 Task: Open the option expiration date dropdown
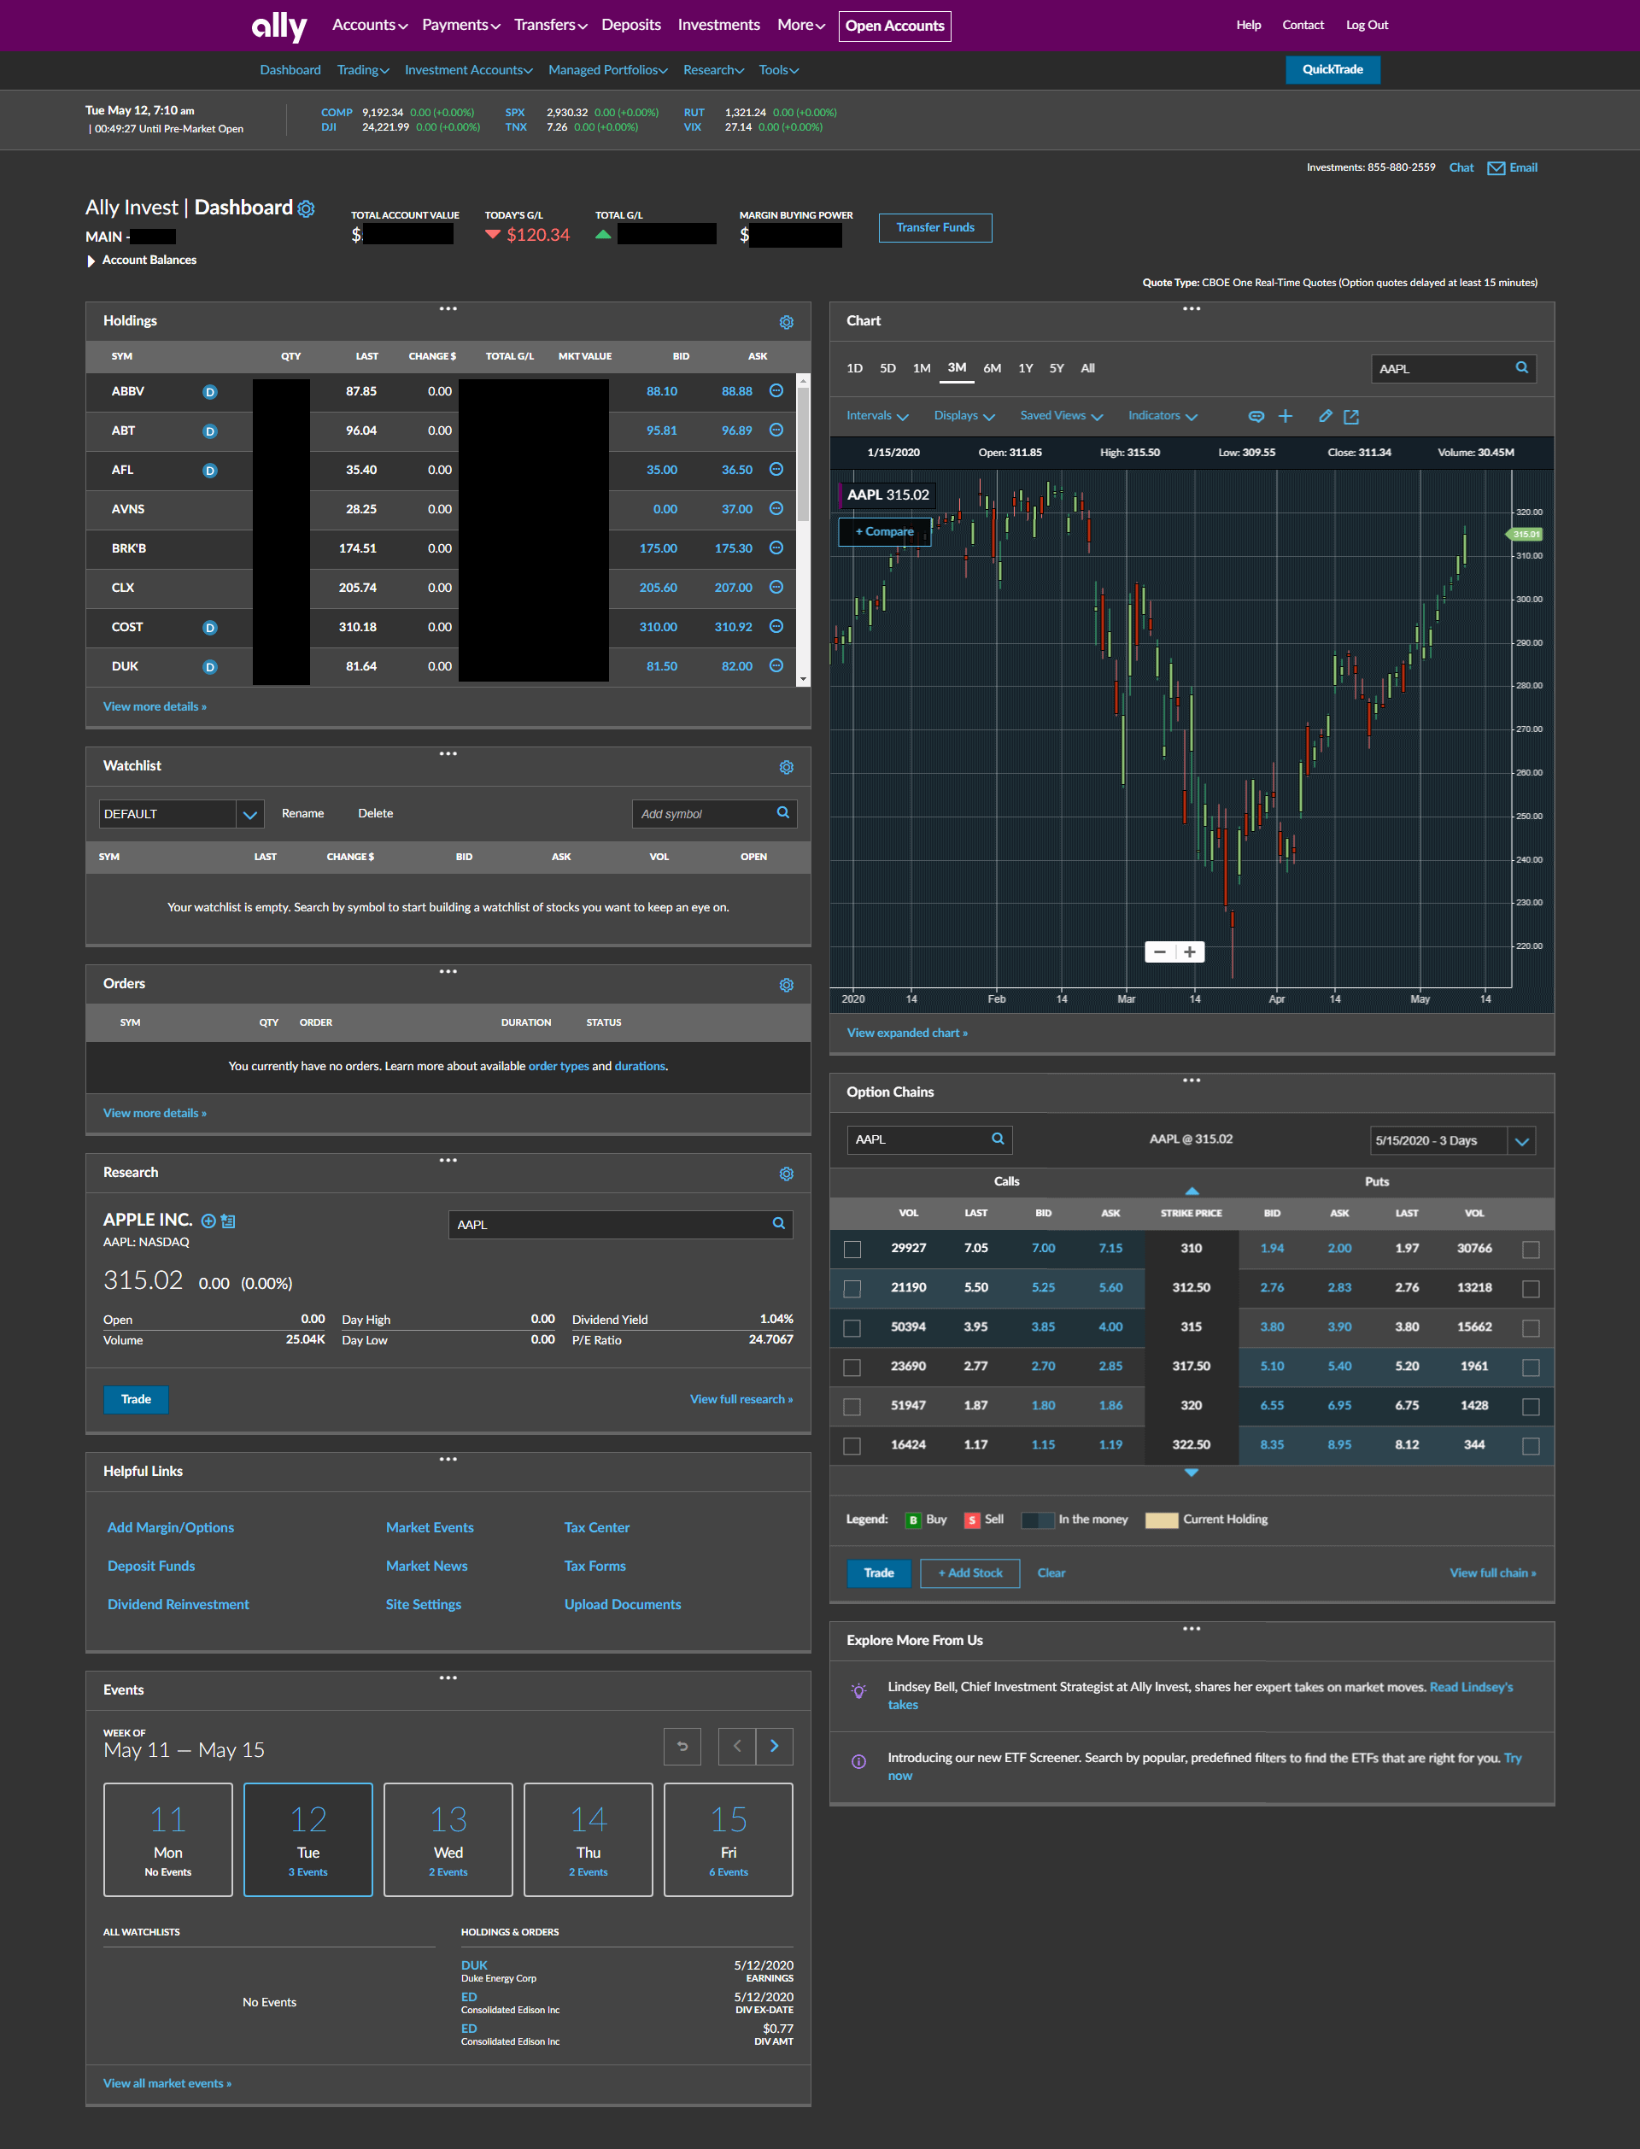pos(1521,1140)
